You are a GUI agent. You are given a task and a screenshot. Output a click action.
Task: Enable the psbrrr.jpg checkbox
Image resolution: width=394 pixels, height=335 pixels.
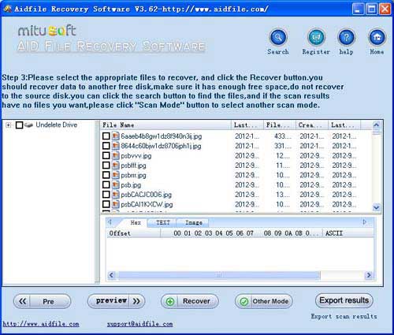pyautogui.click(x=106, y=175)
